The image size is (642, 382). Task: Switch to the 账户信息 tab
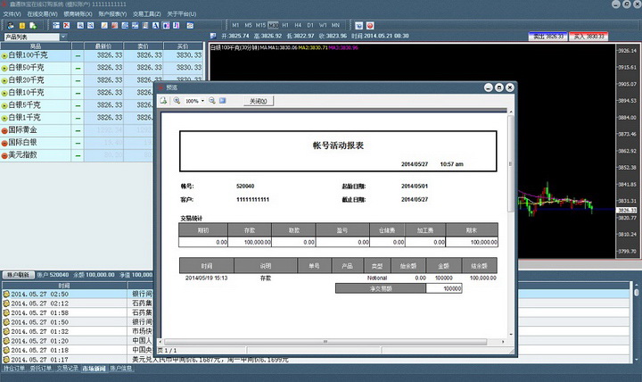click(120, 369)
